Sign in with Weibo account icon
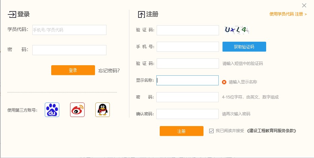314x158 pixels. coord(77,110)
